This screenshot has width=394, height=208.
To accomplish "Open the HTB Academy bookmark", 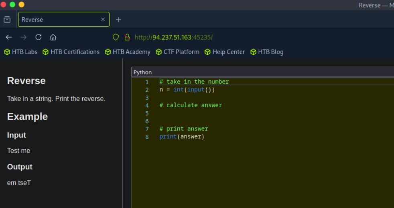I will tap(128, 52).
